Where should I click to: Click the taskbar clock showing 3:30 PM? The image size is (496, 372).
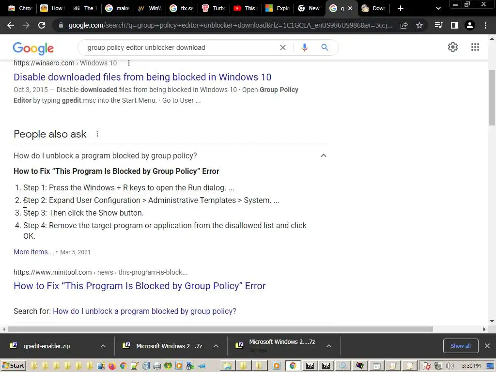point(471,366)
